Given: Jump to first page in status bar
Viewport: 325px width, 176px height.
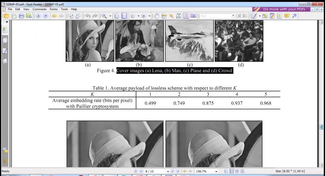Looking at the screenshot, I should point(136,171).
